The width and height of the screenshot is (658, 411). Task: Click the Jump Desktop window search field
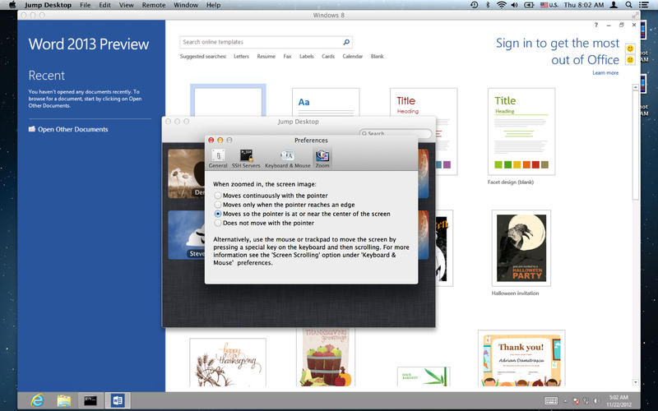click(396, 133)
